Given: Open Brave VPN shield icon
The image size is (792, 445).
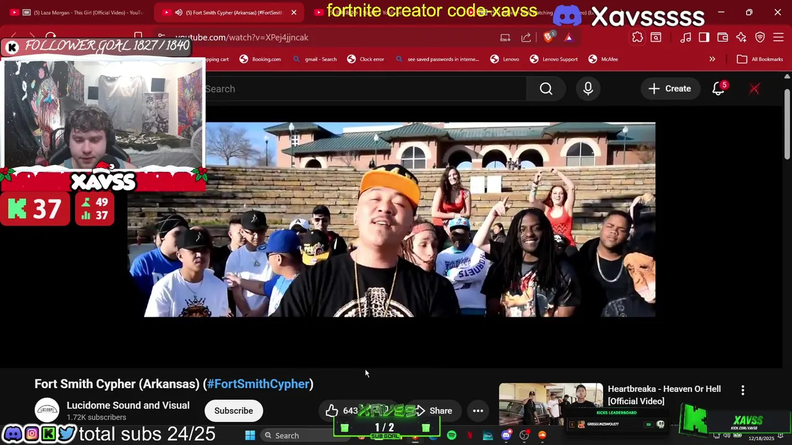Looking at the screenshot, I should 760,37.
